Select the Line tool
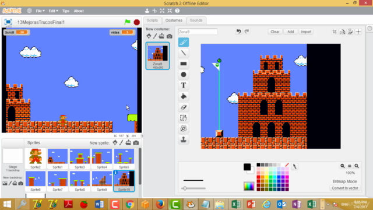This screenshot has height=210, width=373. pyautogui.click(x=184, y=53)
